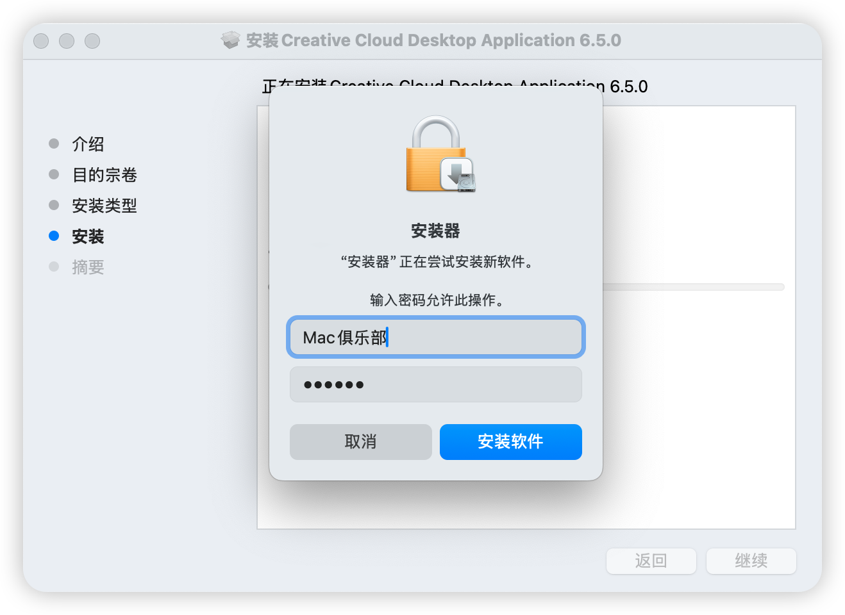Click the installation progress bar
The image size is (845, 615).
point(694,287)
